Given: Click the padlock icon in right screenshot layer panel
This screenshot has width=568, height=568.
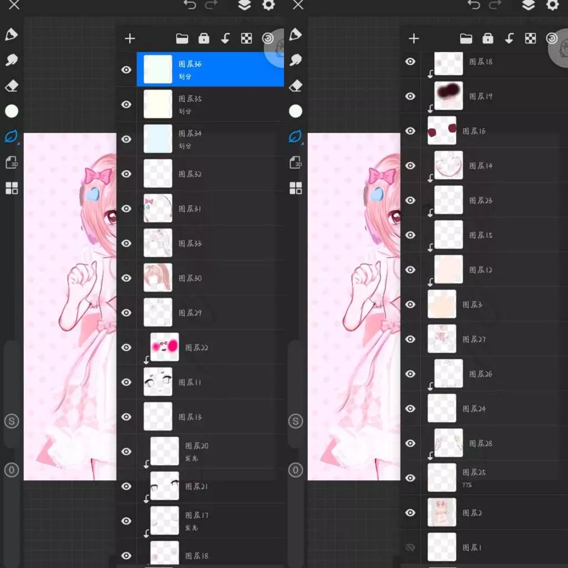Looking at the screenshot, I should tap(488, 38).
